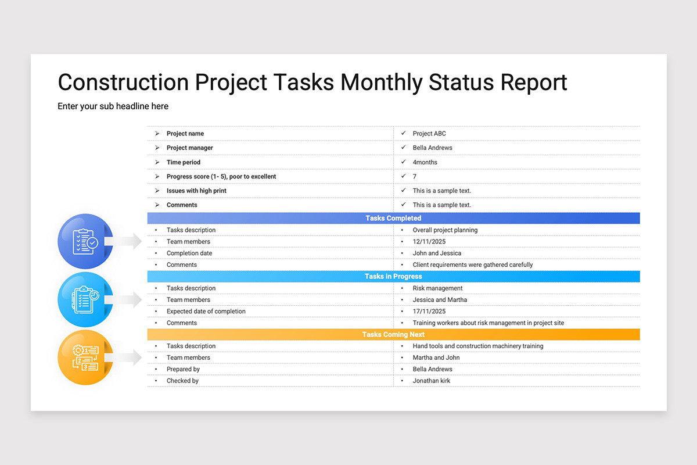Click the arrow bullet before Project manager

157,148
